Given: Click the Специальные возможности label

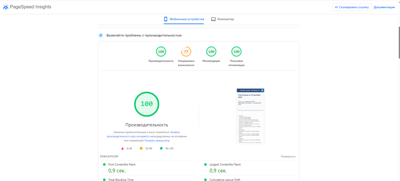Looking at the screenshot, I should 186,63.
